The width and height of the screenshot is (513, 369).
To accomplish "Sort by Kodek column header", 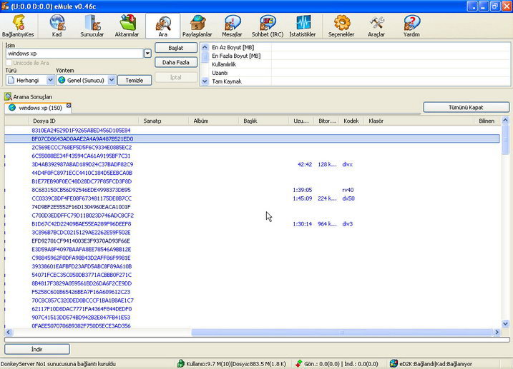I will click(351, 121).
